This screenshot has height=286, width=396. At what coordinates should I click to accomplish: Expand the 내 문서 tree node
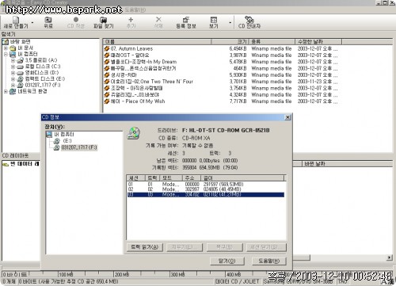point(6,48)
